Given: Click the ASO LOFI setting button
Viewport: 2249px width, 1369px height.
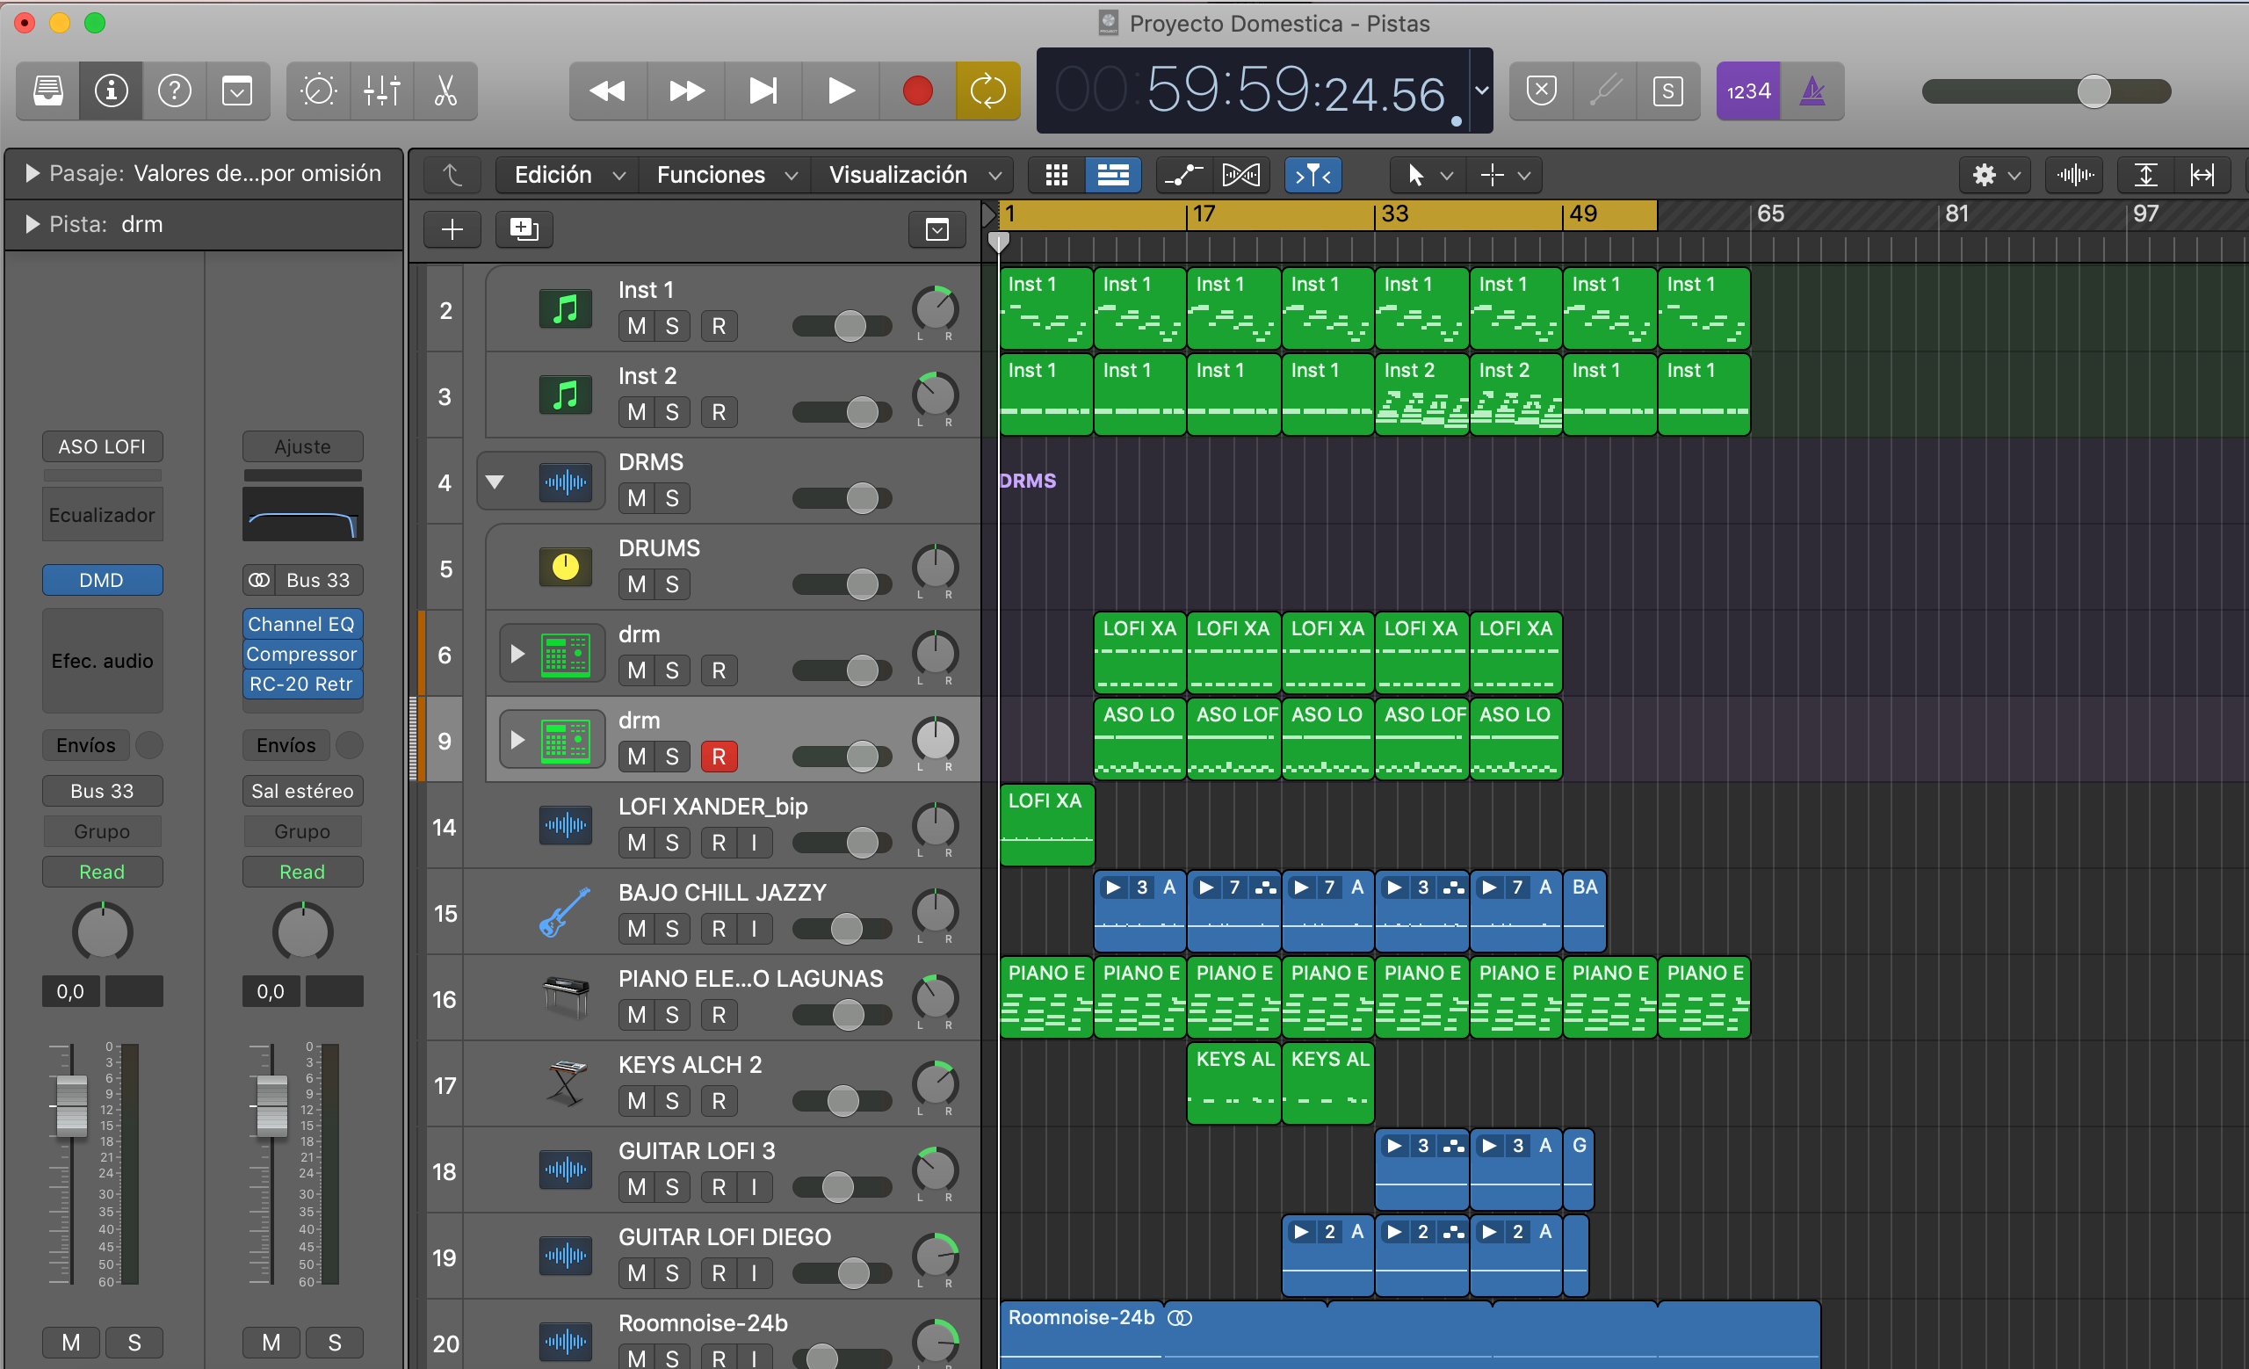Looking at the screenshot, I should (x=102, y=446).
